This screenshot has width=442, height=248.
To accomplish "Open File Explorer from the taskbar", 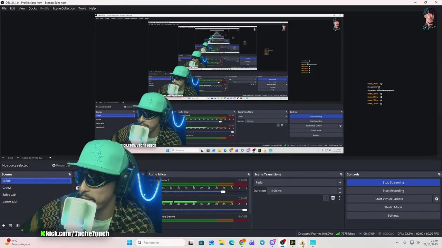I will [221, 243].
